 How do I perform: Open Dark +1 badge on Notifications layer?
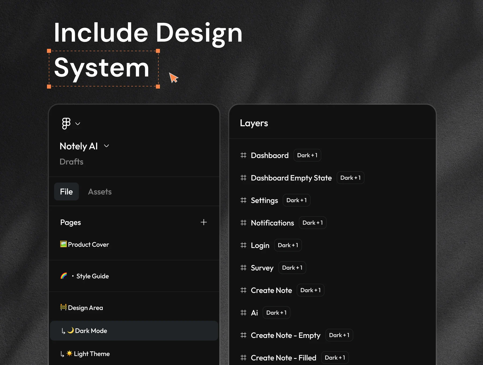tap(313, 223)
